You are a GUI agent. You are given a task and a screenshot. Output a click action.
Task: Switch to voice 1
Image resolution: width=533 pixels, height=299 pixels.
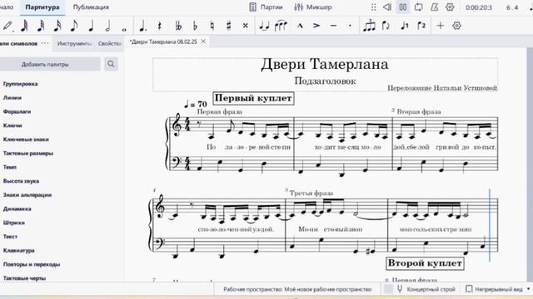[405, 26]
